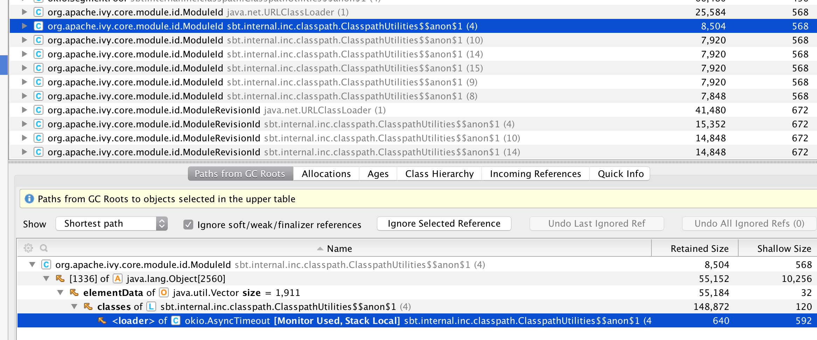Screen dimensions: 817x340
Task: Expand the ModuleRevisionId URLClassLoader row
Action: coord(24,110)
